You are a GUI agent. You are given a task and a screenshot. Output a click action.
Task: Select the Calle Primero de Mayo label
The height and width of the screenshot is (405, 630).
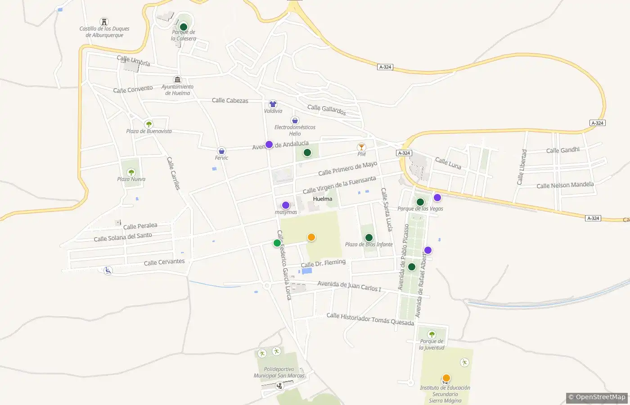(x=348, y=169)
